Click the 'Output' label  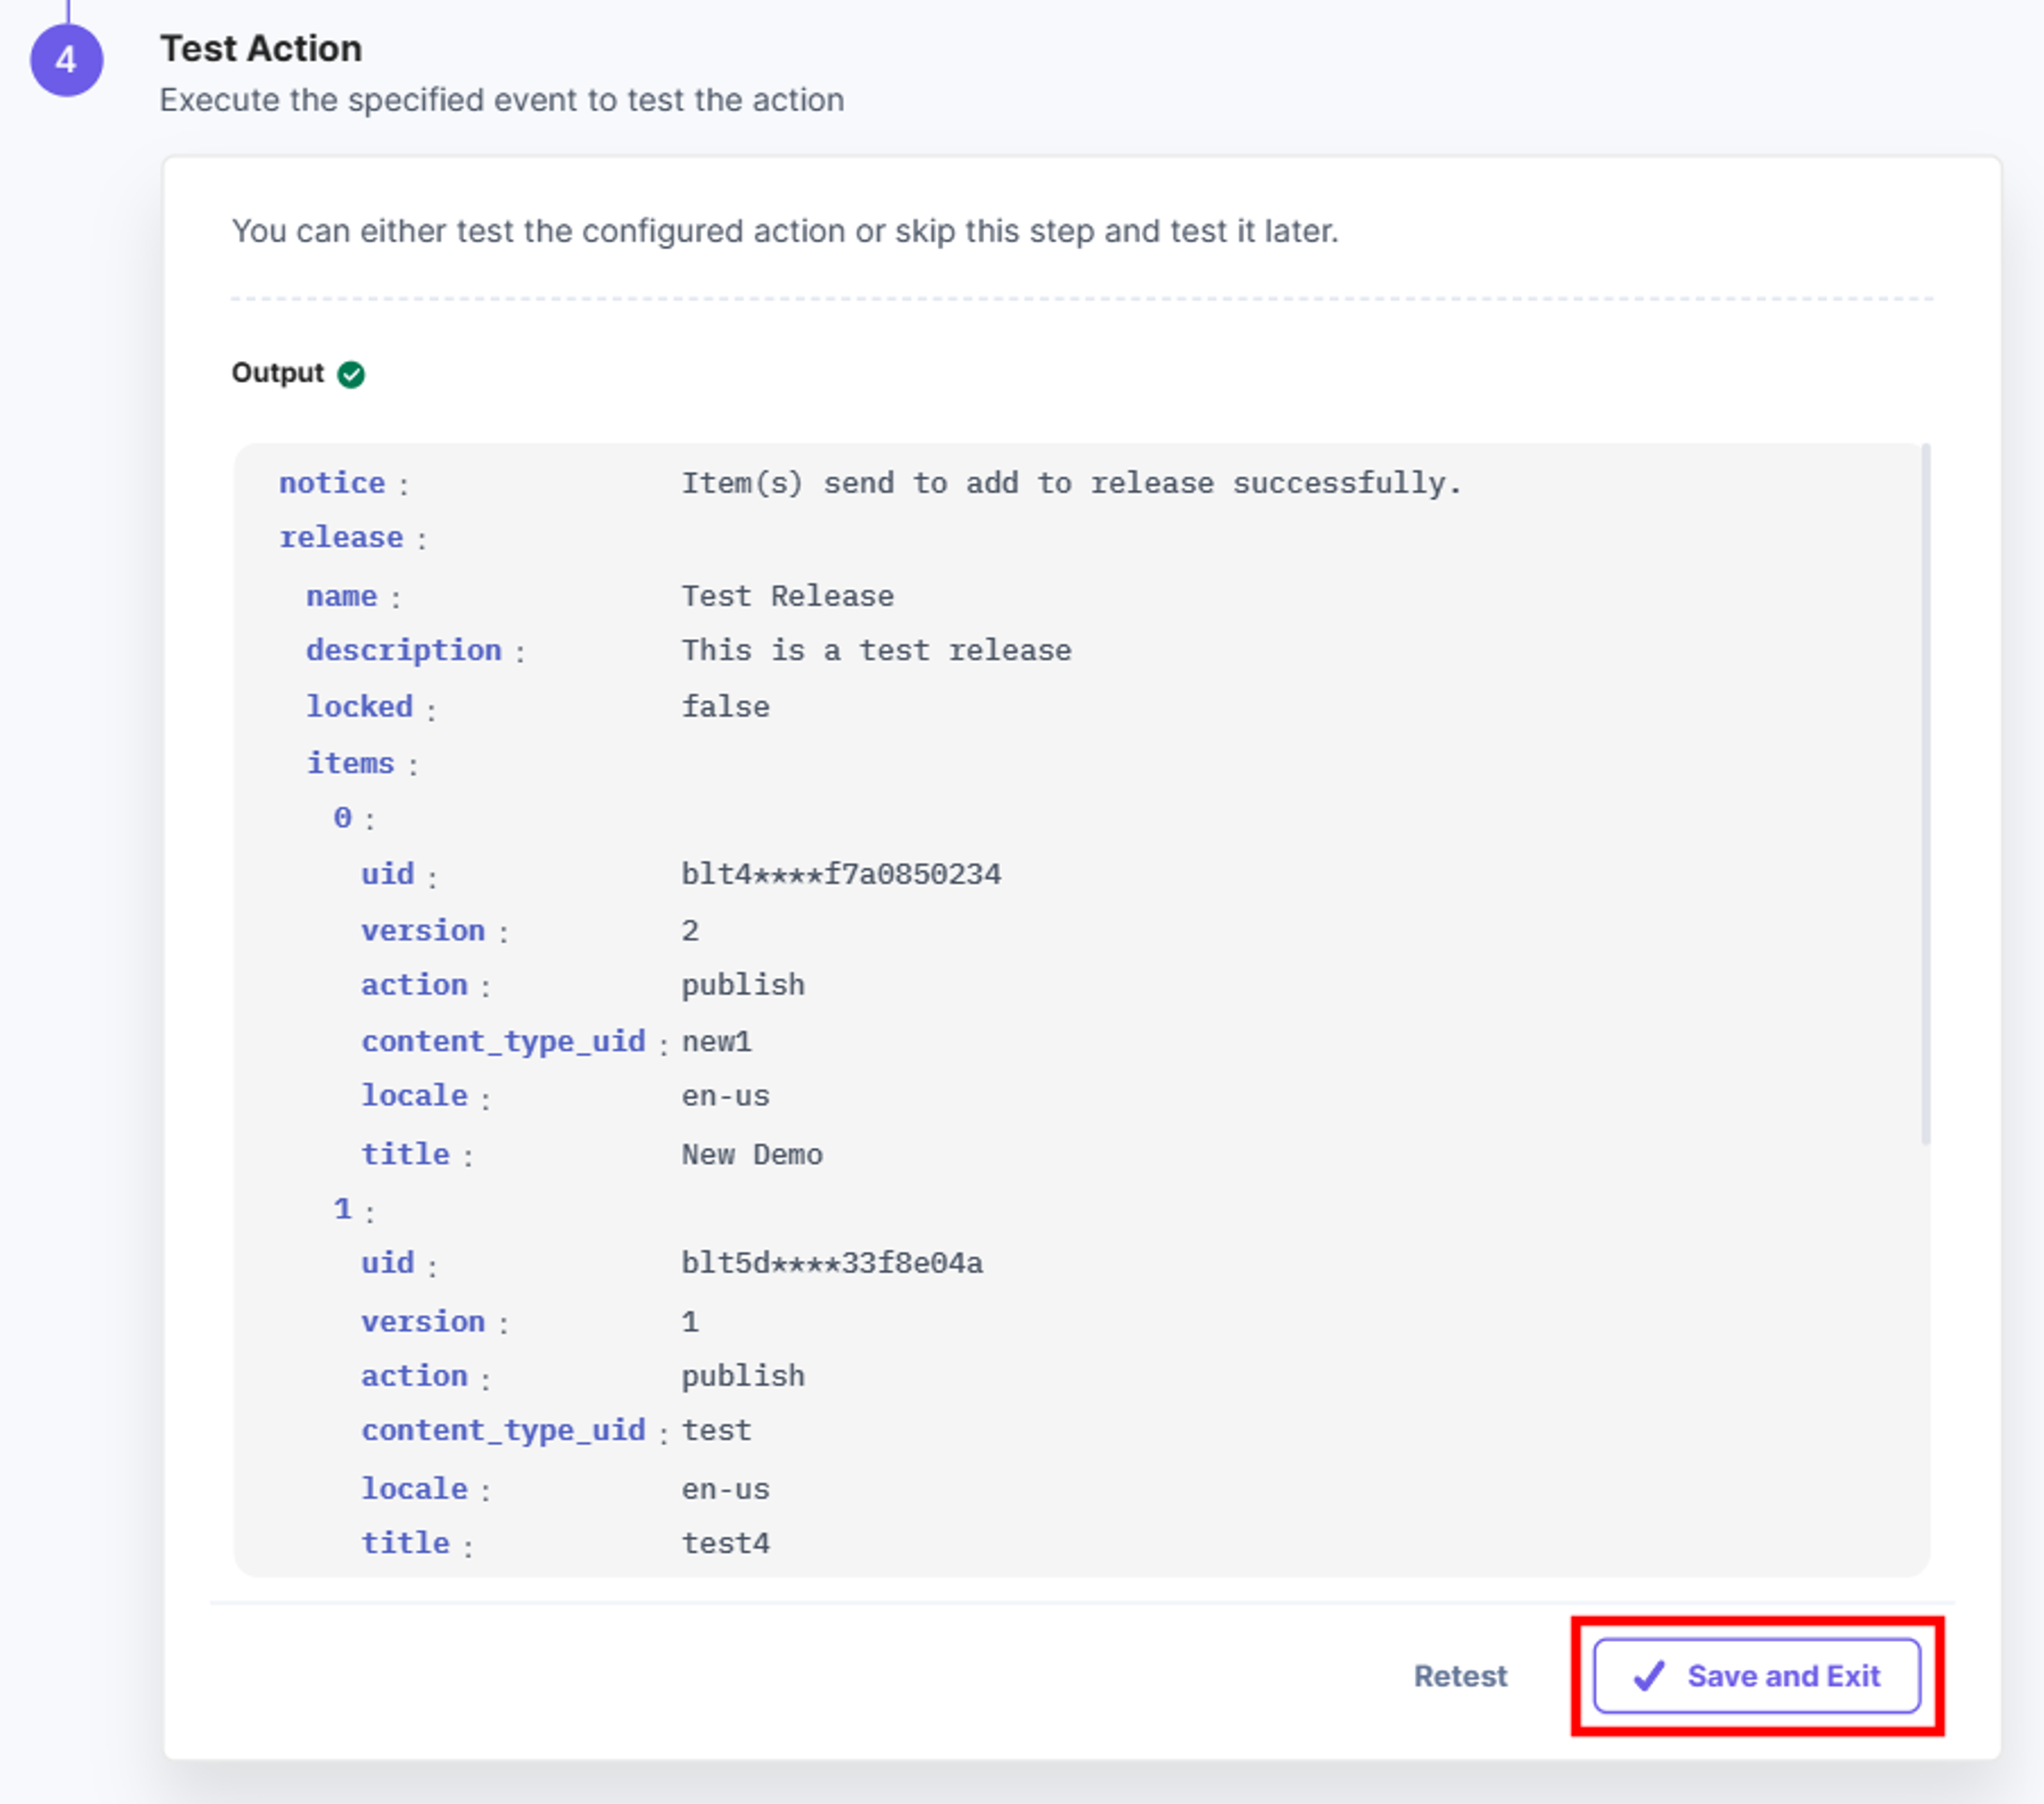tap(277, 373)
